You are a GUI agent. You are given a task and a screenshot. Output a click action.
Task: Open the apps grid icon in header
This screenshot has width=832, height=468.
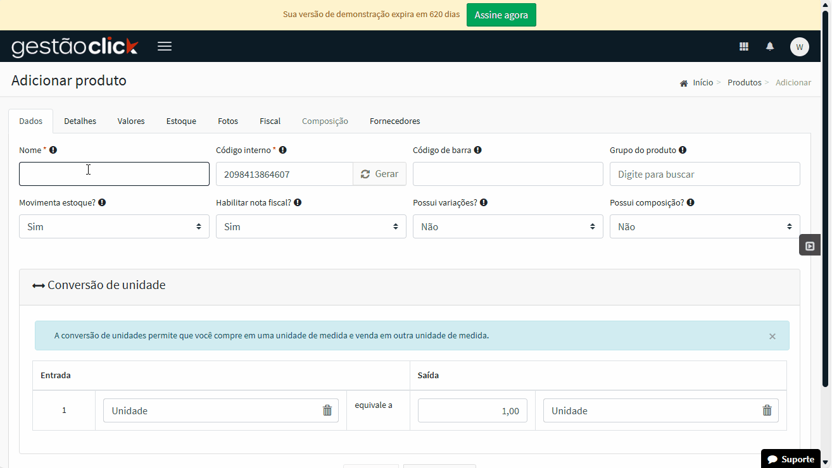pyautogui.click(x=743, y=46)
